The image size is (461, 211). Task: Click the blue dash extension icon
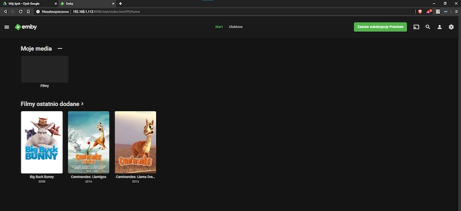445,12
